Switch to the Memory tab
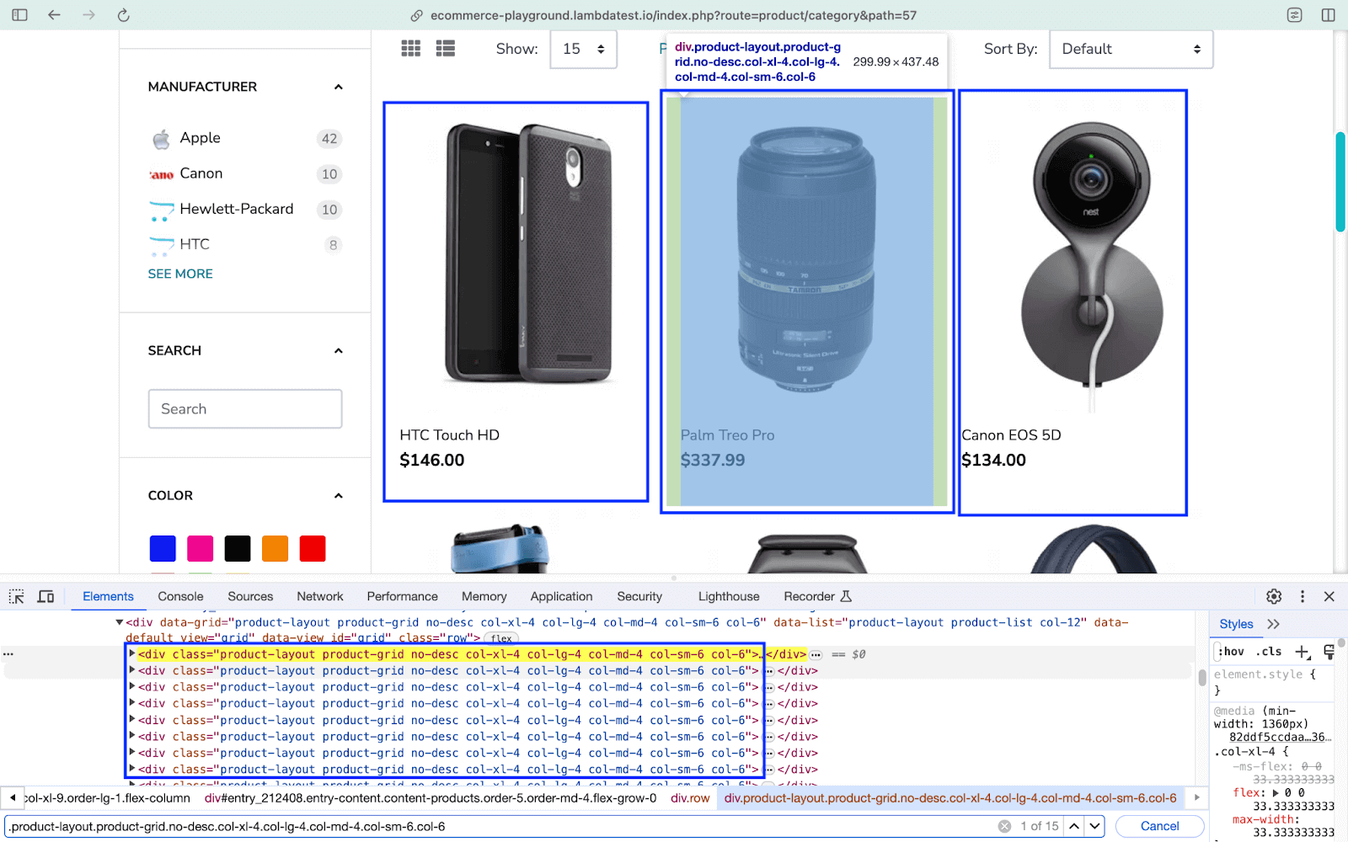The image size is (1348, 842). 484,596
